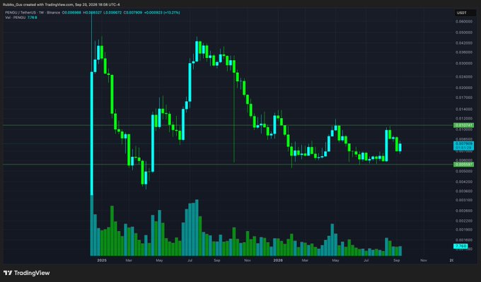The image size is (481, 282).
Task: Click the TradingView logo at the bottom left
Action: click(26, 273)
